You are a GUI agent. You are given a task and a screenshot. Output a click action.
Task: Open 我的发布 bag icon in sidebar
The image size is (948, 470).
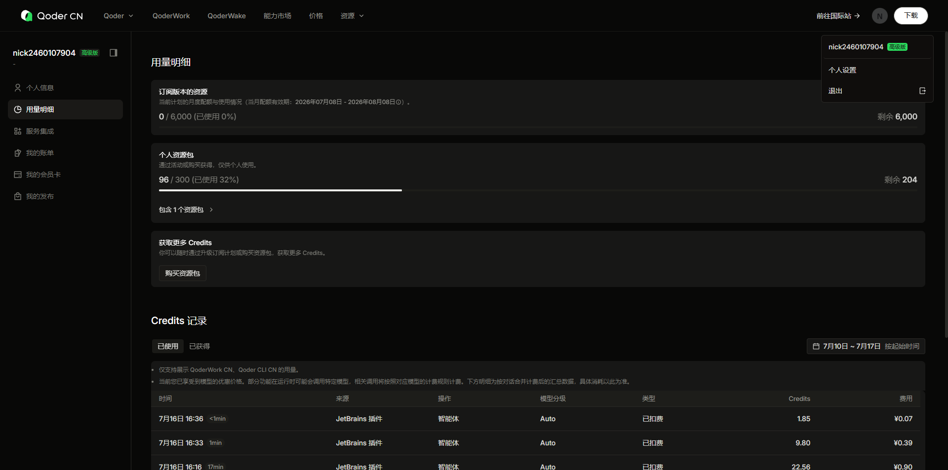[18, 196]
